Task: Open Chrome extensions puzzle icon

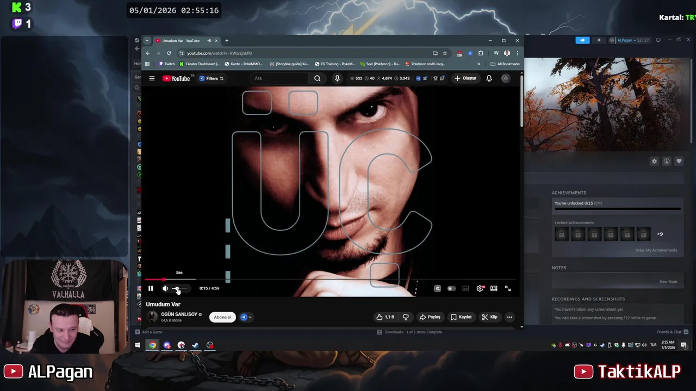Action: [481, 53]
